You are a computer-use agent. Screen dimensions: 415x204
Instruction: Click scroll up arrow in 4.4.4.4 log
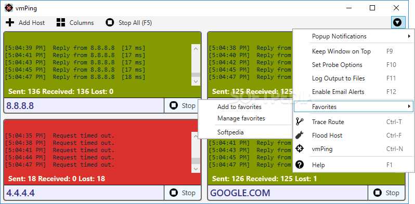coord(196,136)
